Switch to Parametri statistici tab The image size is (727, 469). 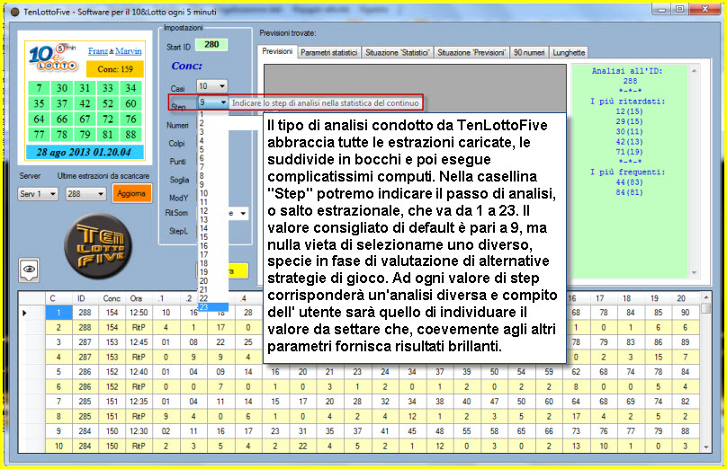[x=328, y=53]
